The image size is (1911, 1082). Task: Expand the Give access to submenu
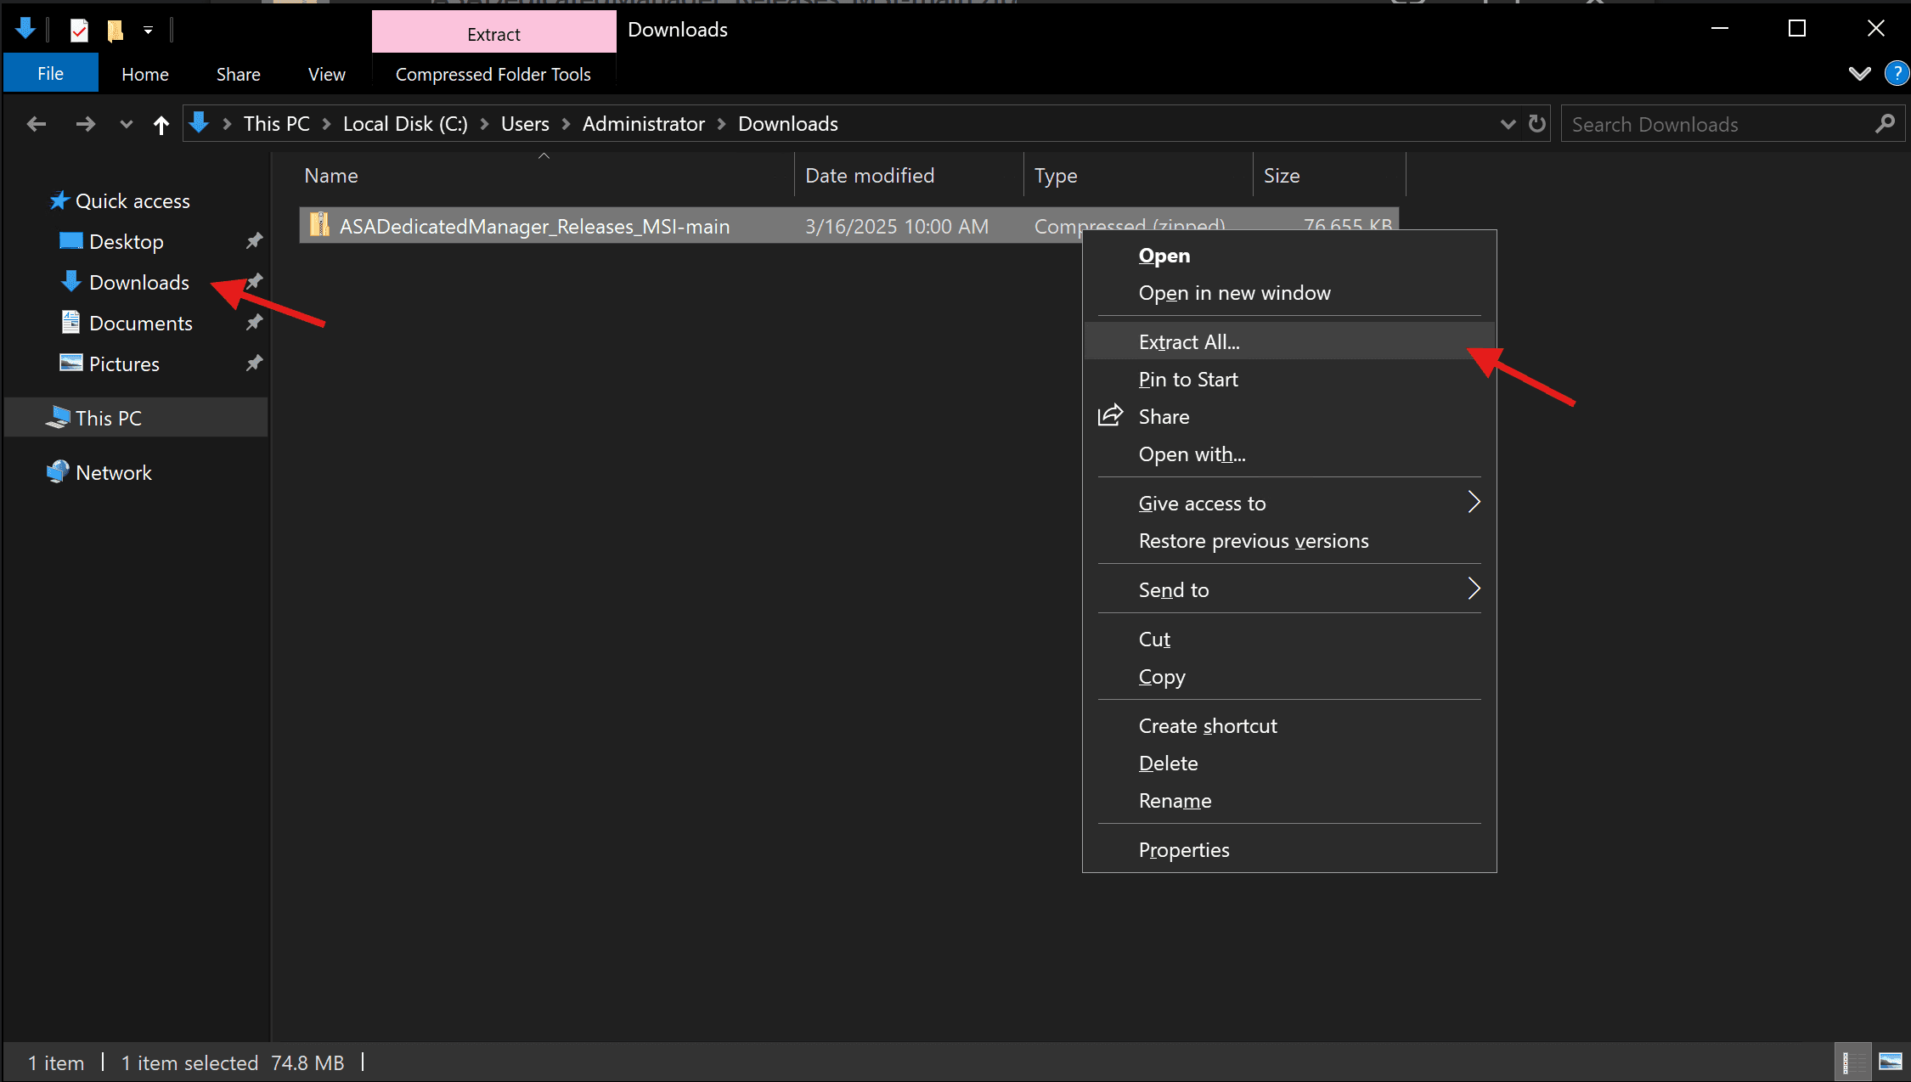pyautogui.click(x=1289, y=504)
